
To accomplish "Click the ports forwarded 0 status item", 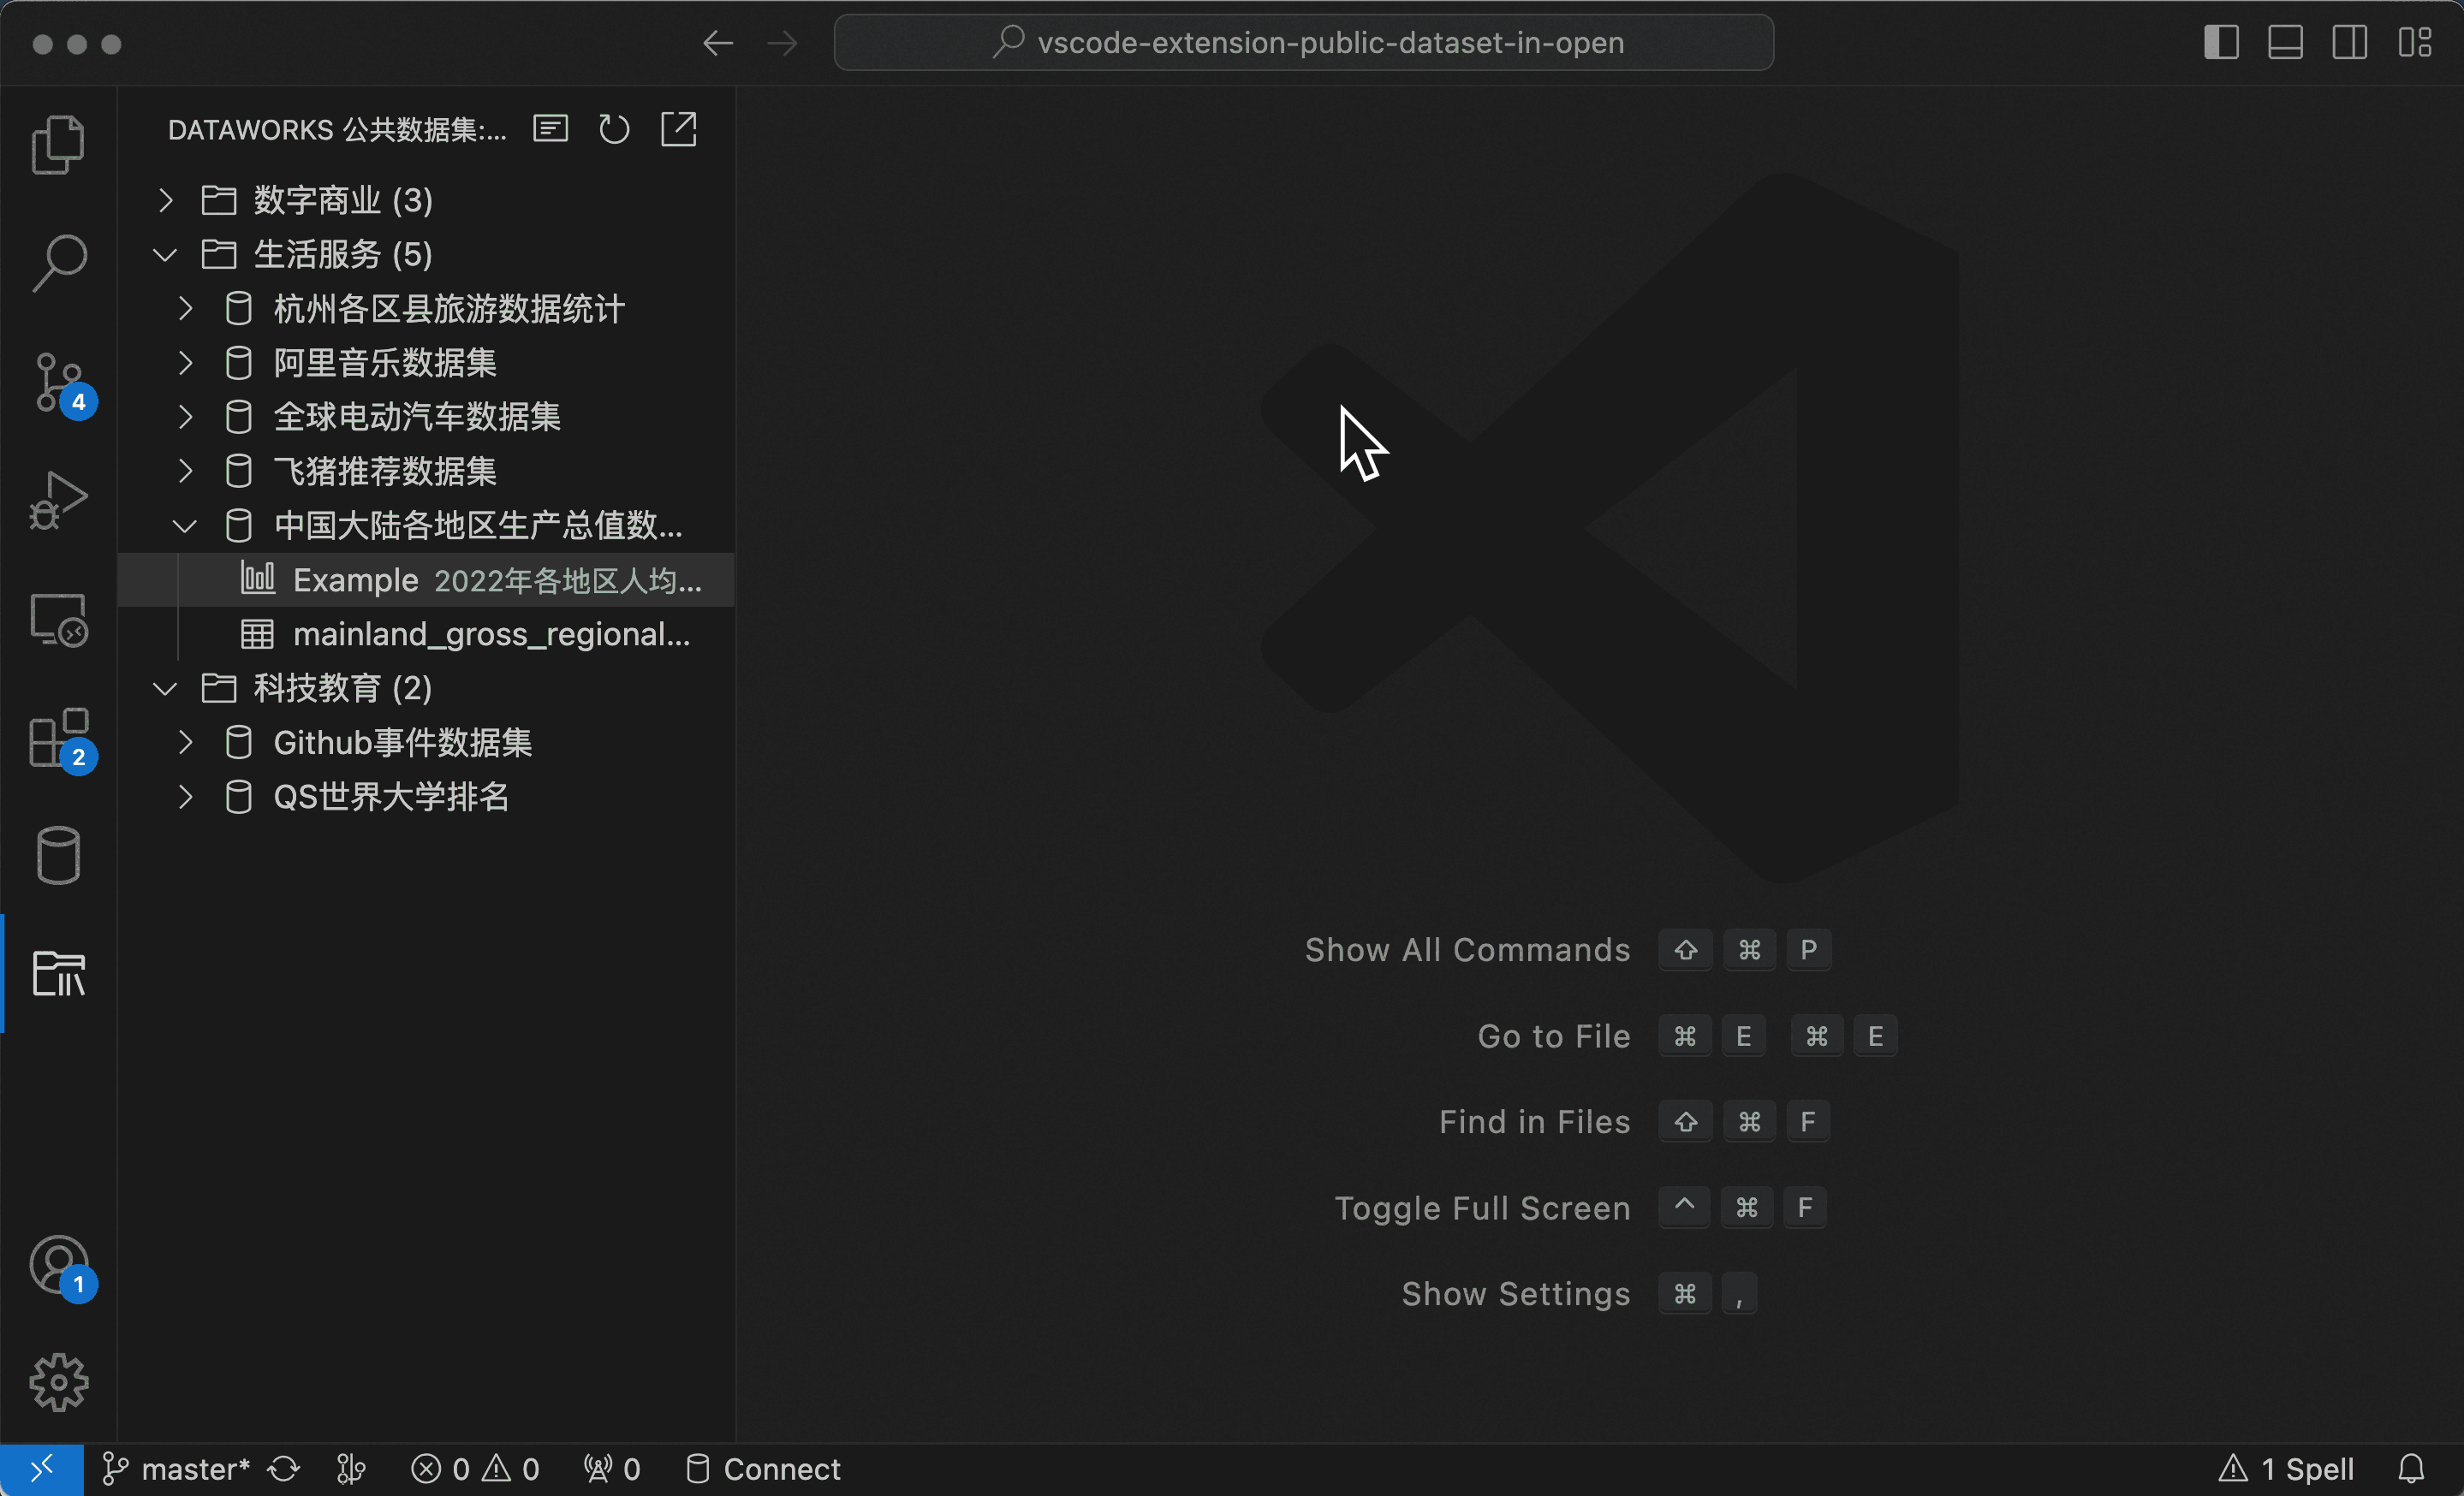I will [612, 1469].
